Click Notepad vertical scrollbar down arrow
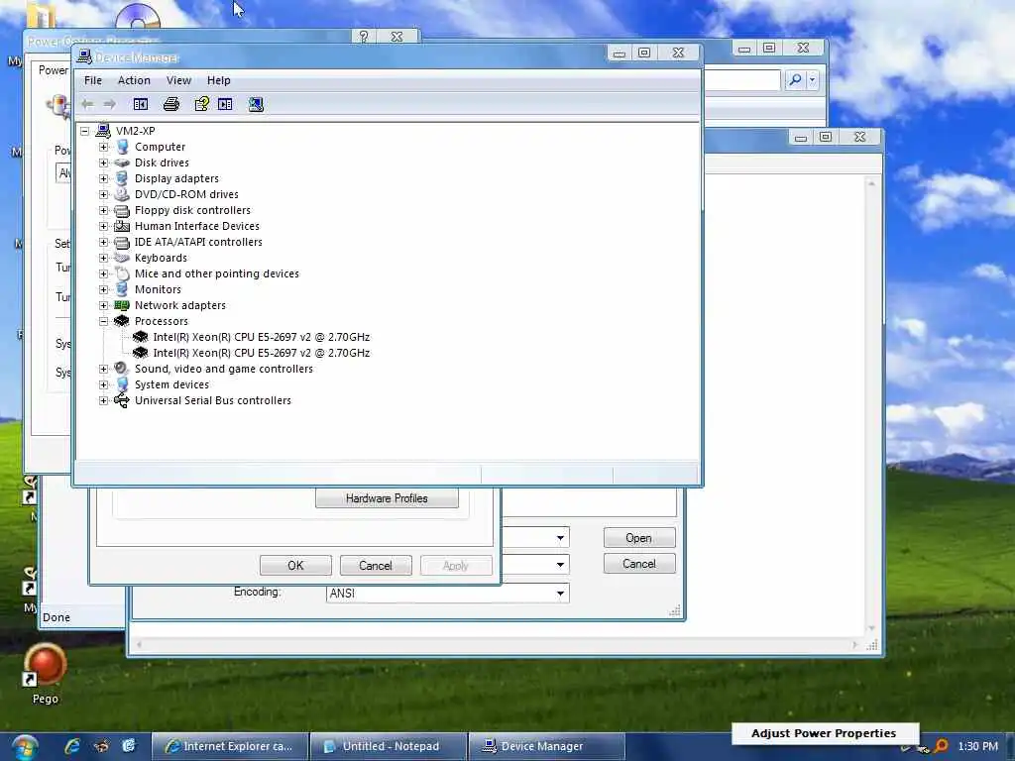 [x=871, y=627]
